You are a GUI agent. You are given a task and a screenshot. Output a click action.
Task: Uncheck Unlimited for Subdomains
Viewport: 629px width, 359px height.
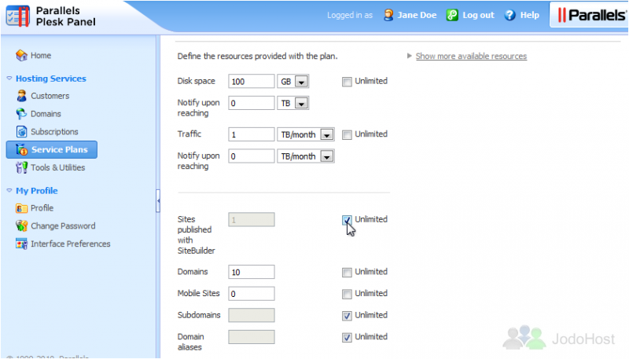(x=347, y=316)
